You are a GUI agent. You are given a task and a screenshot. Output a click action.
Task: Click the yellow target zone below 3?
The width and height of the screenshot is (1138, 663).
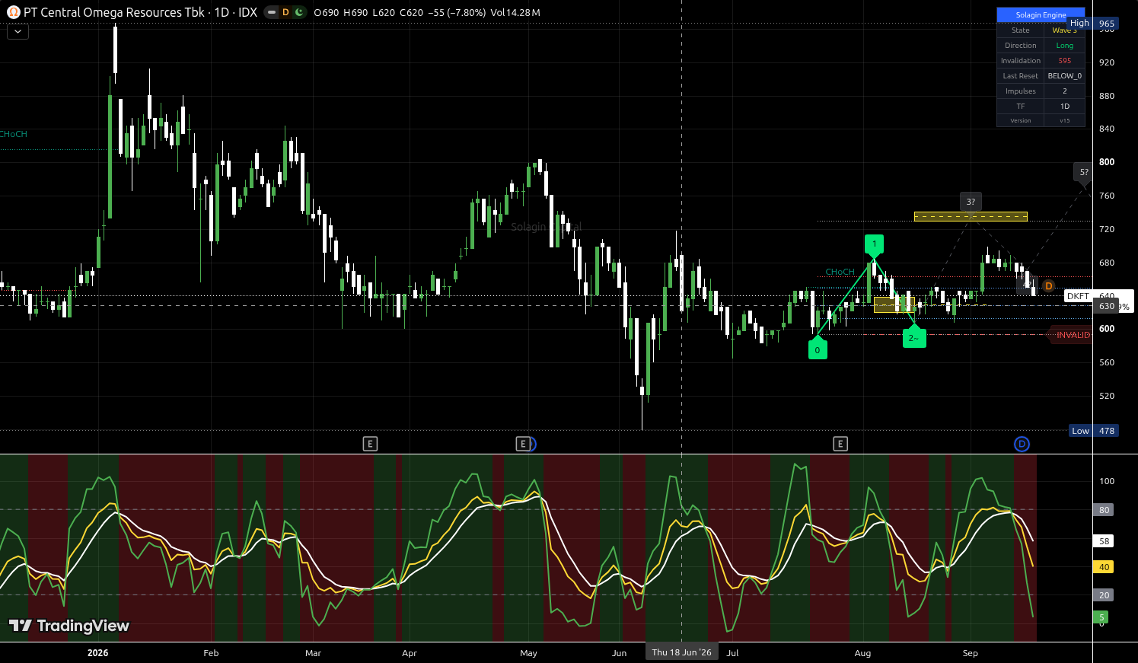pos(971,217)
